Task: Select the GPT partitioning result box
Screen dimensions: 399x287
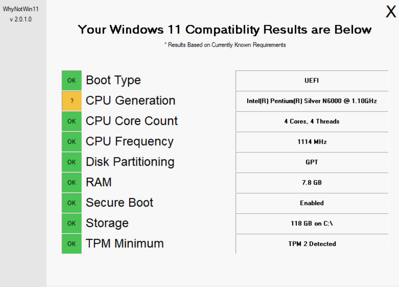Action: [x=312, y=162]
